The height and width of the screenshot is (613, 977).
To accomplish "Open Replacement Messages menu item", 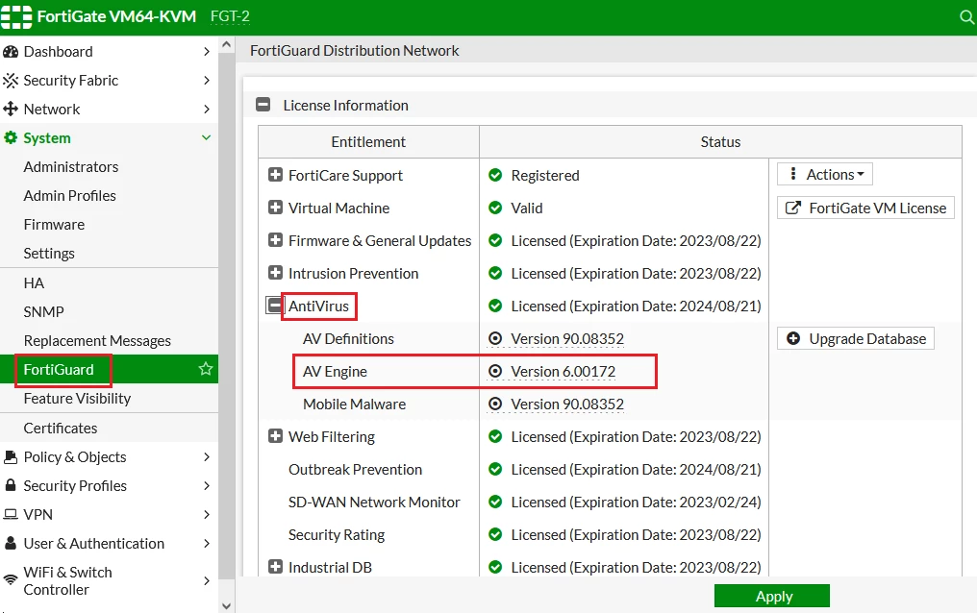I will pos(97,341).
